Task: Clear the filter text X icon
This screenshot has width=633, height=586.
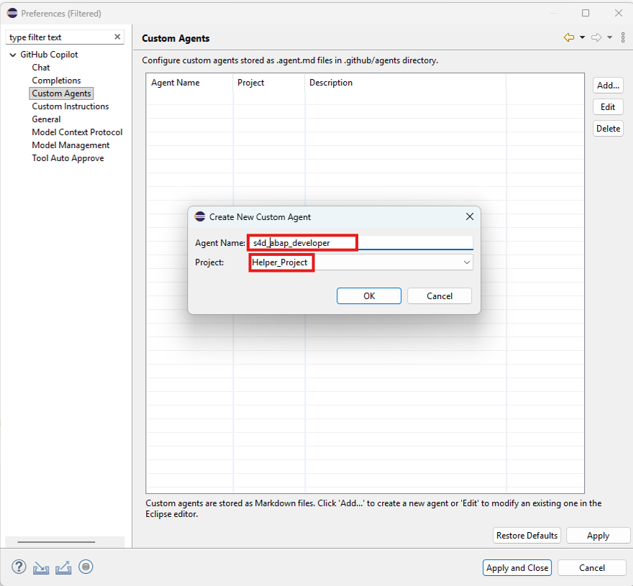Action: [117, 37]
